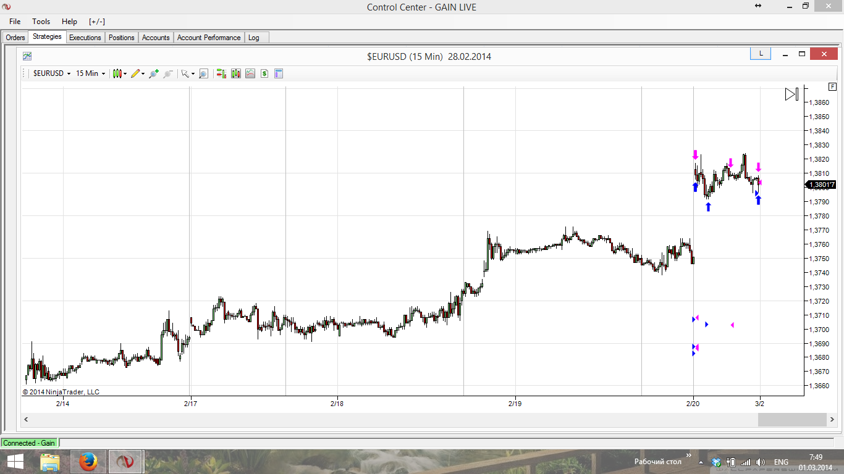This screenshot has height=474, width=844.
Task: Select the zoom frame magnifier tool
Action: pos(203,73)
